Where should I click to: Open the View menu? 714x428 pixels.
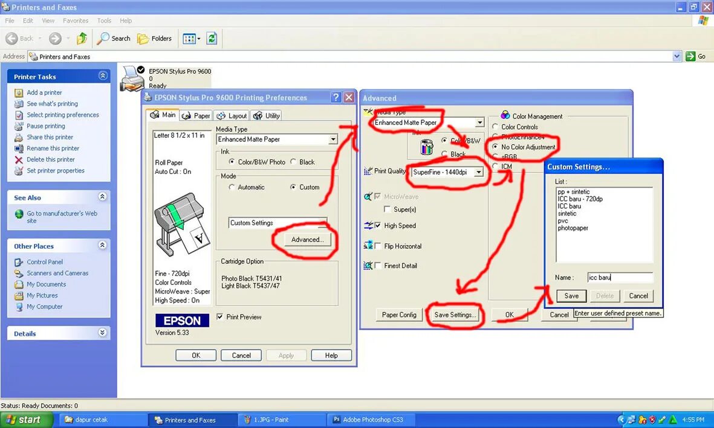pos(48,21)
